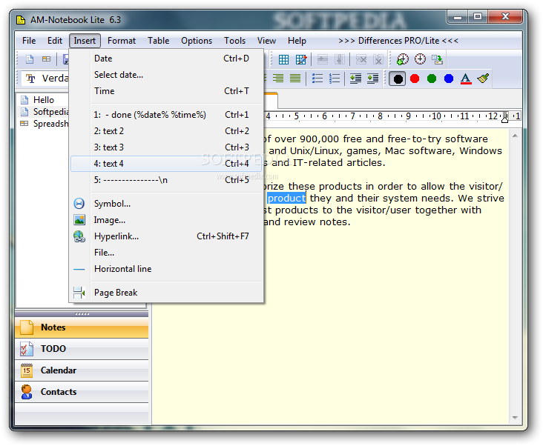Choose Select date... menu entry

coord(166,75)
